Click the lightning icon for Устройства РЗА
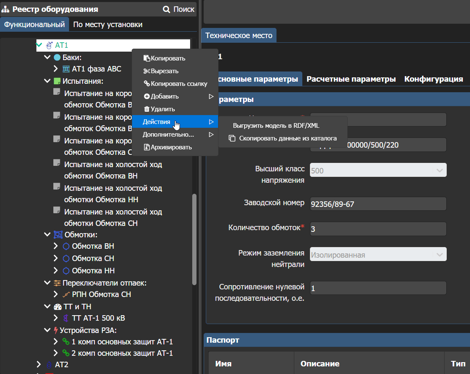Screen dimensions: 470x374 (56, 330)
